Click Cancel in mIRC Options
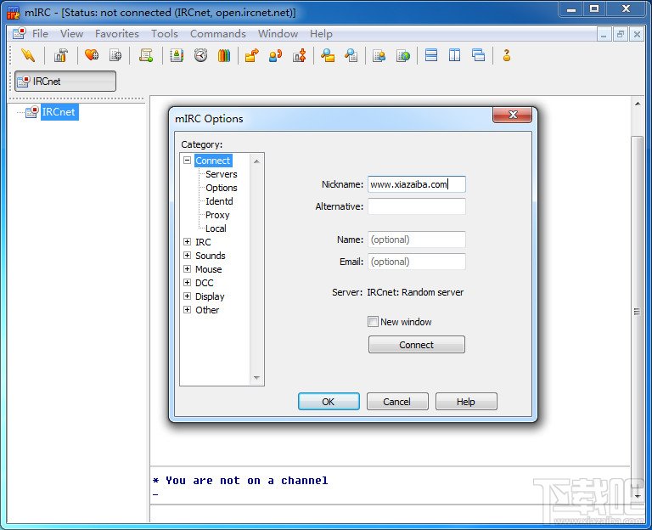 397,402
